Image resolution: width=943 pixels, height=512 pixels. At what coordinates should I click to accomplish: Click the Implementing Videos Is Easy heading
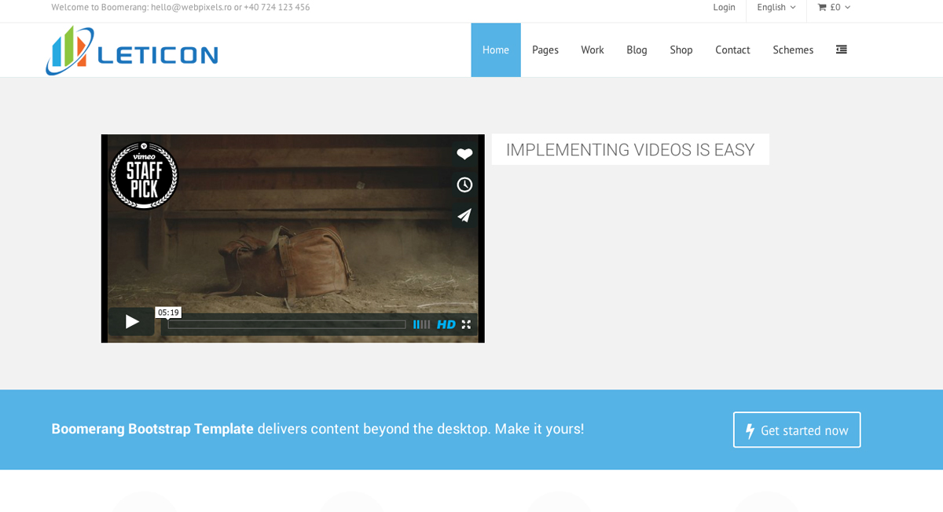(630, 149)
